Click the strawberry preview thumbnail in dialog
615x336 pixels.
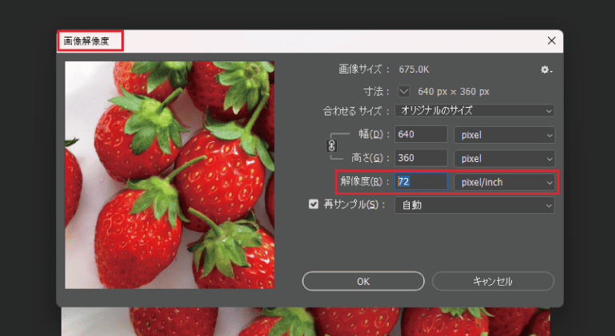tap(169, 175)
